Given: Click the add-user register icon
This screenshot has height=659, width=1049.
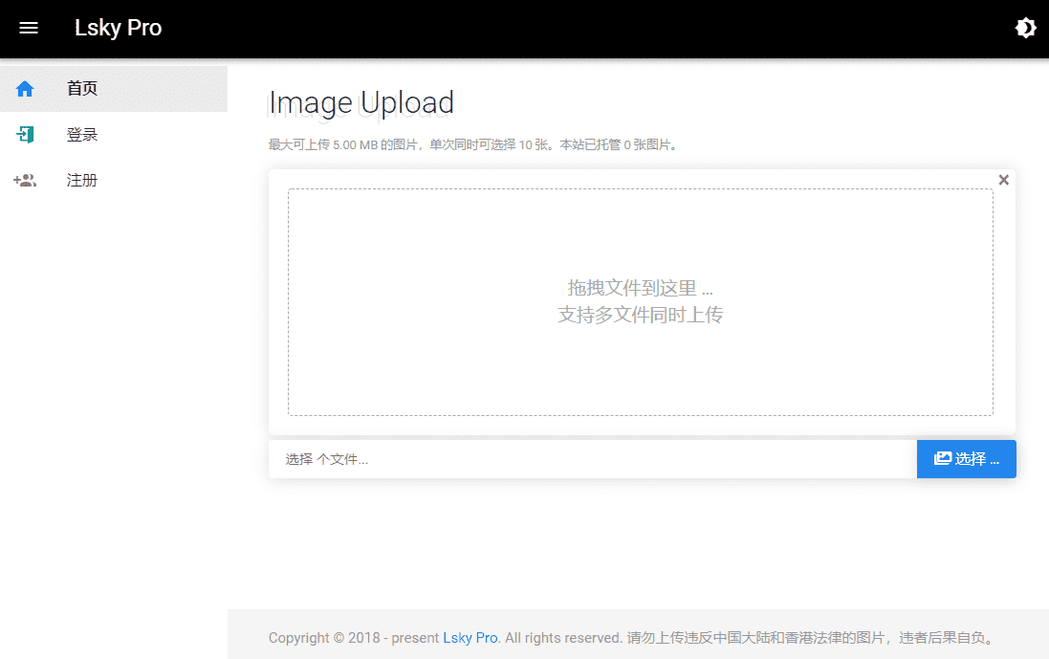Looking at the screenshot, I should [25, 181].
